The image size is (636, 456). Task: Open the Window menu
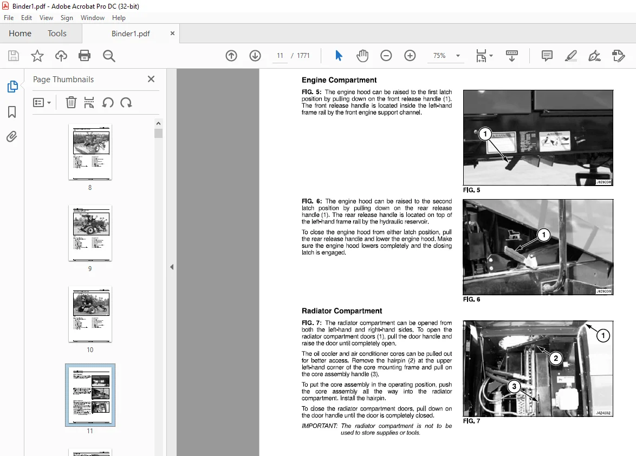coord(93,18)
